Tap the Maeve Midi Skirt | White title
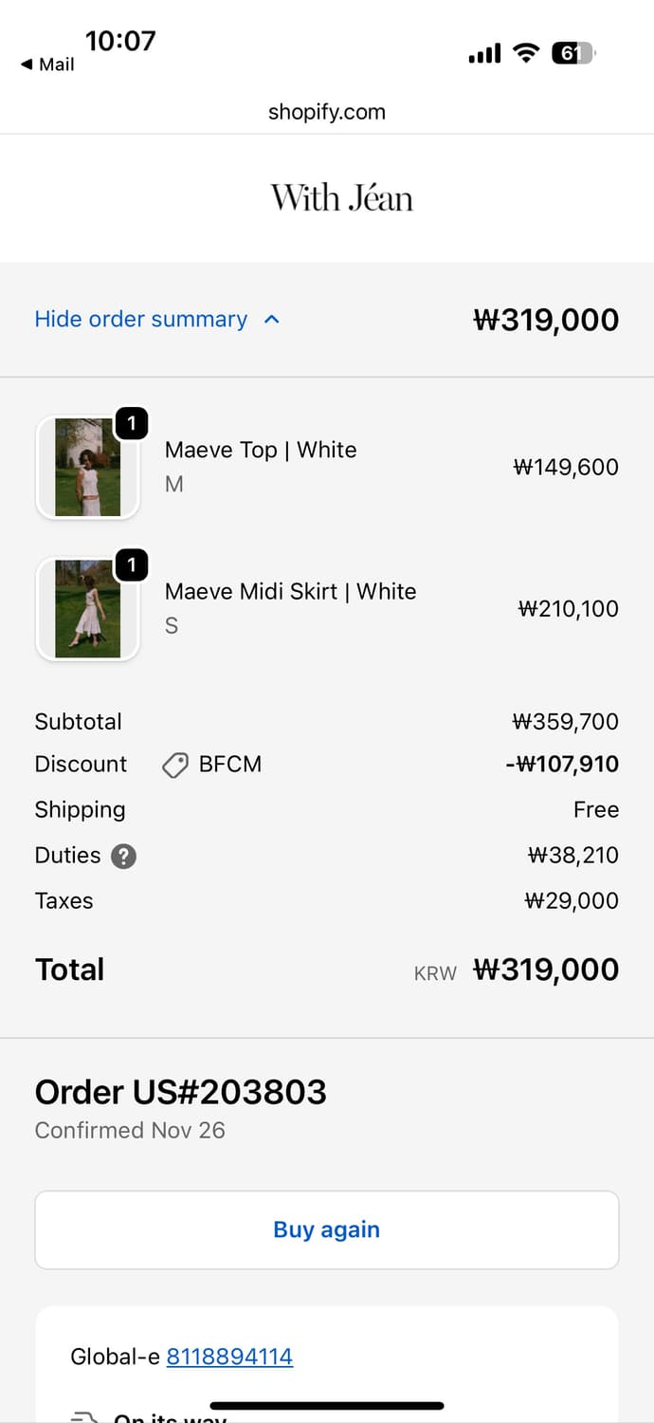 (290, 592)
